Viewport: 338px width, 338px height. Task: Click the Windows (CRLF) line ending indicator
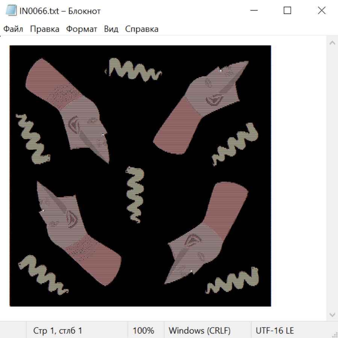tap(199, 330)
